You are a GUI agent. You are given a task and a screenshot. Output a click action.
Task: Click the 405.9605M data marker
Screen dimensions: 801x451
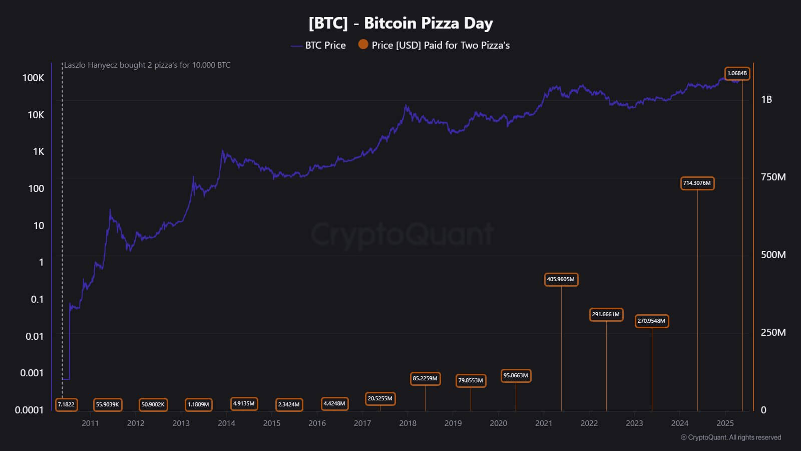561,279
